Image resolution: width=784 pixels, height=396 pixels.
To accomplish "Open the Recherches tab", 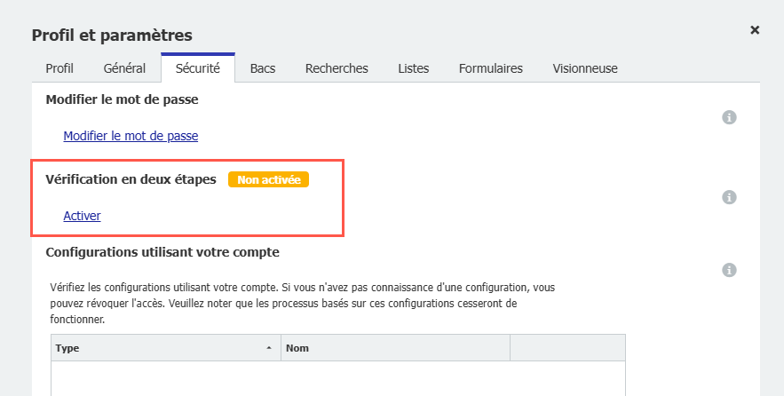I will click(x=337, y=68).
